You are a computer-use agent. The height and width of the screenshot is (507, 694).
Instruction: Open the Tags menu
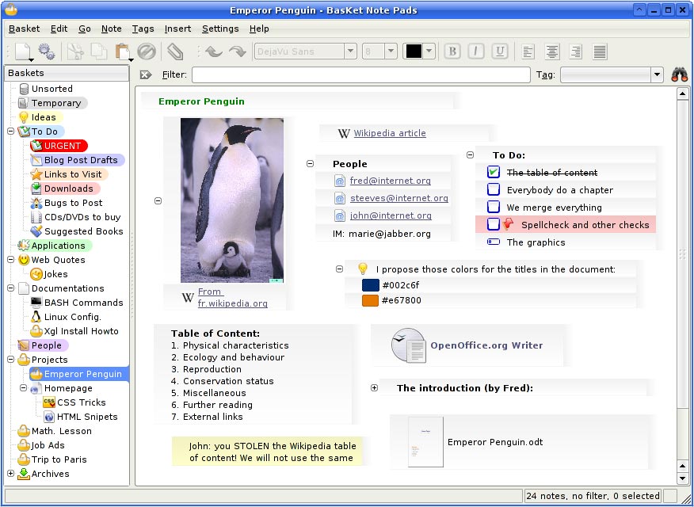(143, 29)
